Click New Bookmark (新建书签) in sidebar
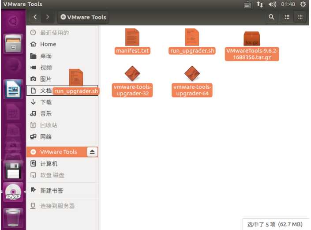Image resolution: width=311 pixels, height=230 pixels. point(62,191)
